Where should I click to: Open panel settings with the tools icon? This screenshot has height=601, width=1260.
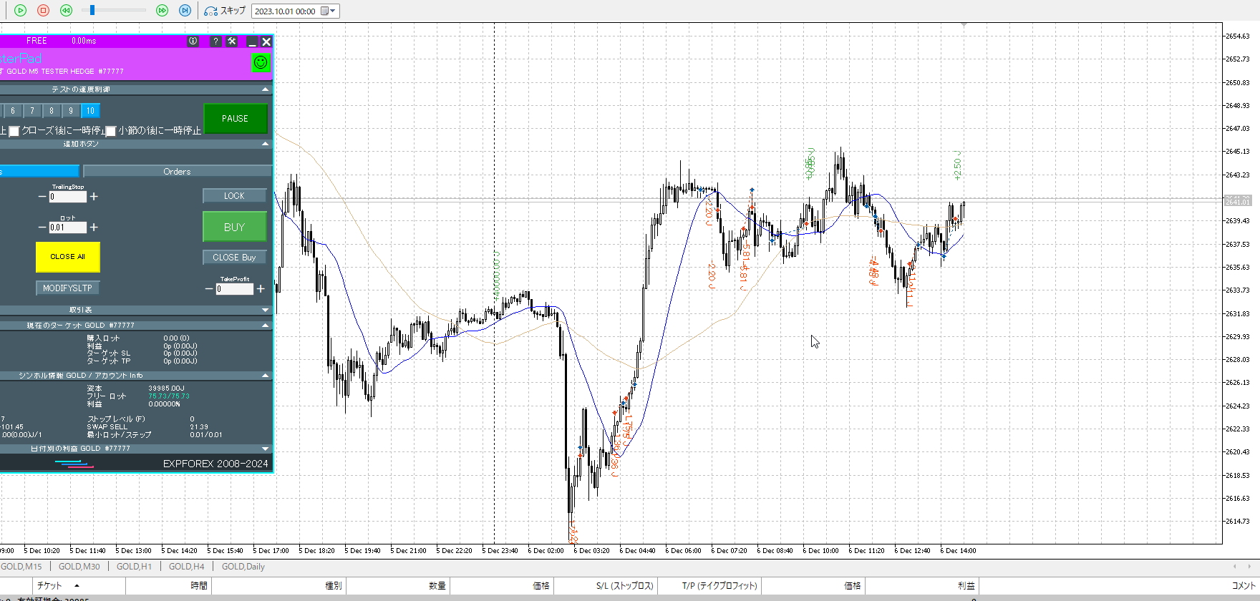coord(232,41)
